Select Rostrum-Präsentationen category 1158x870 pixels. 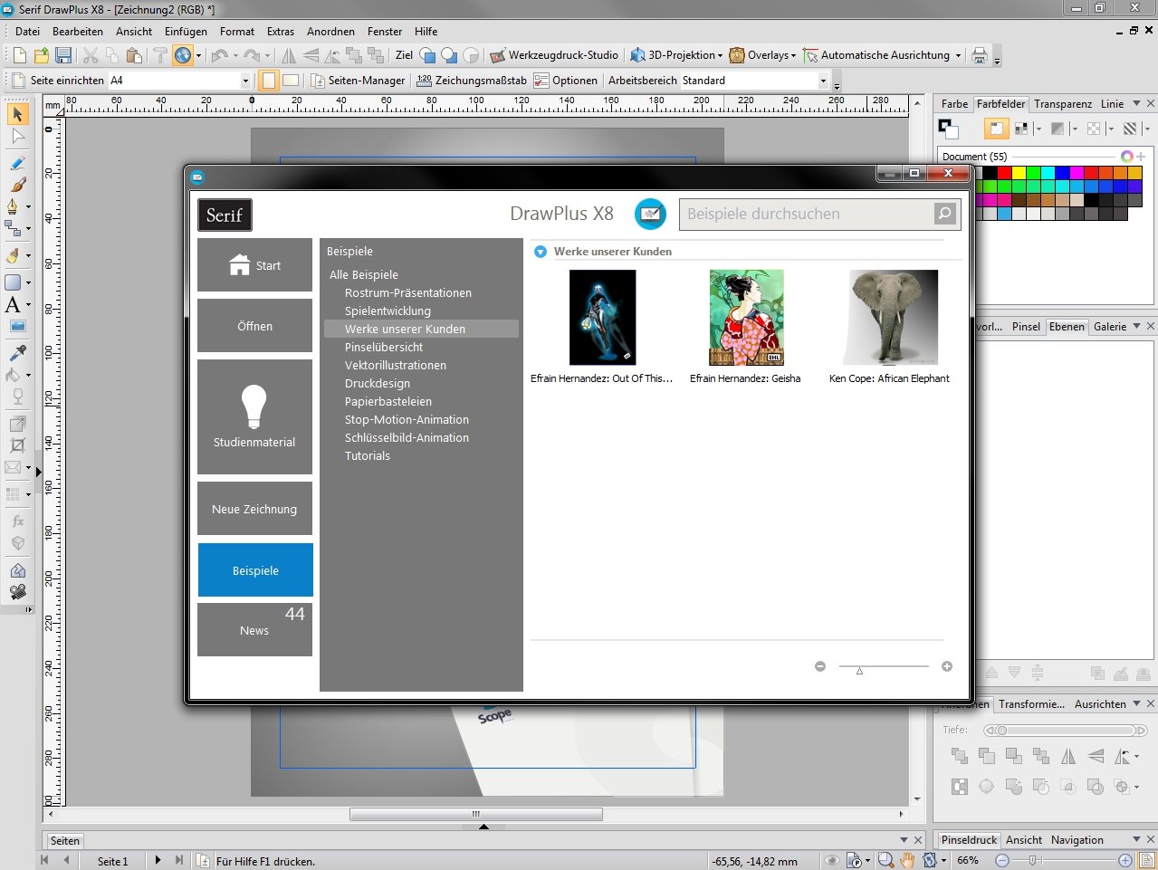point(408,292)
